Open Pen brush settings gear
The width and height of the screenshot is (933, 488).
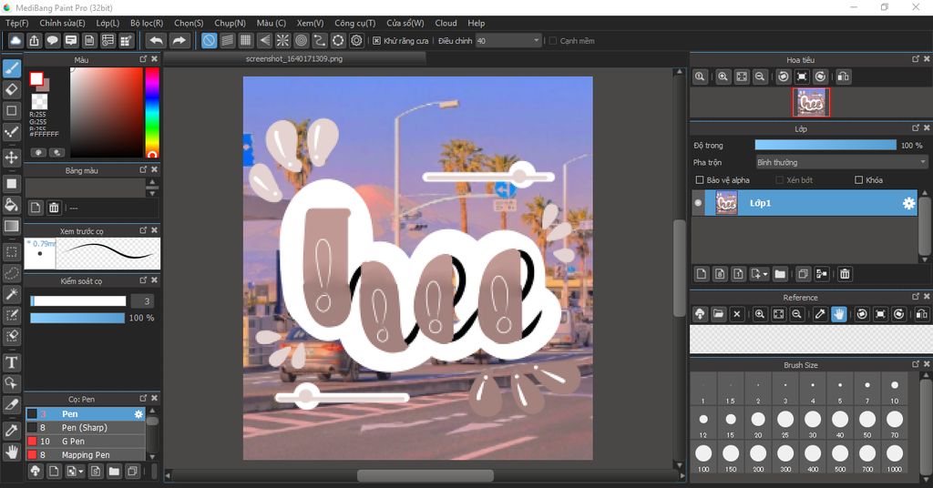coord(138,414)
